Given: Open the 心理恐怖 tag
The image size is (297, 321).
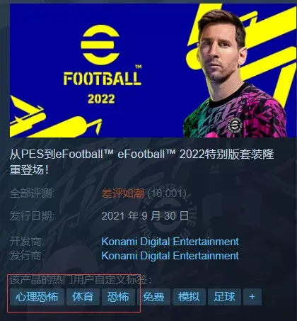Looking at the screenshot, I should (x=37, y=297).
